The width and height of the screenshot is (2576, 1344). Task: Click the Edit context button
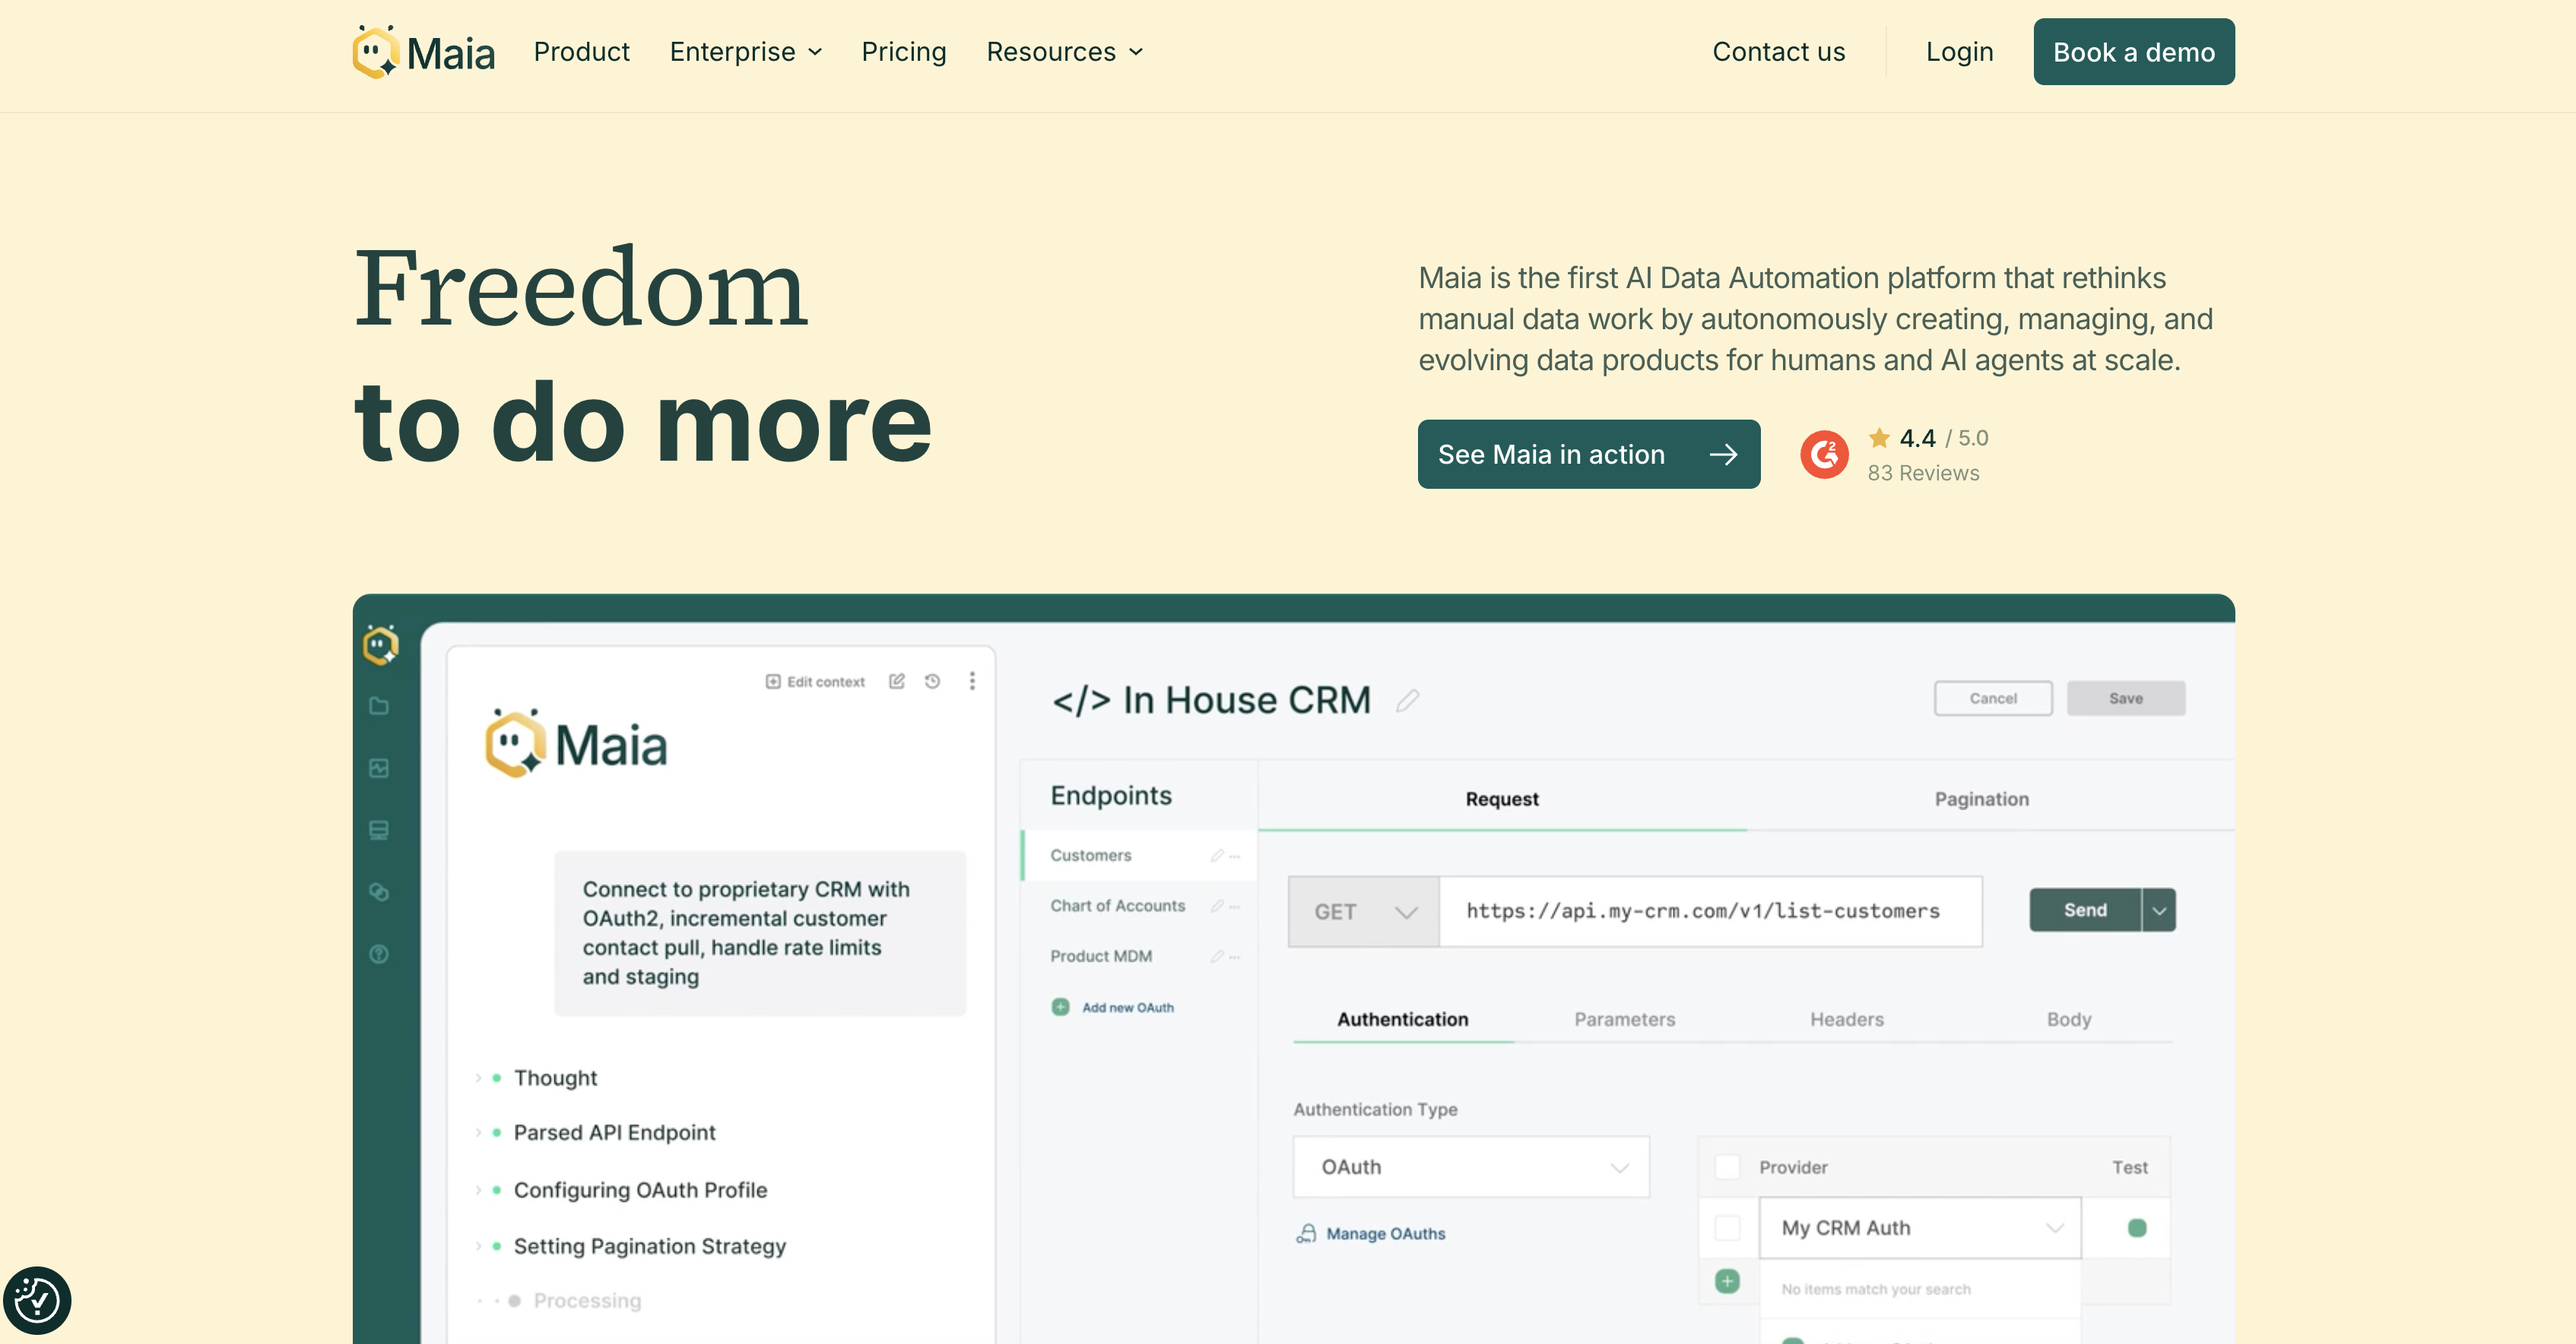tap(815, 681)
